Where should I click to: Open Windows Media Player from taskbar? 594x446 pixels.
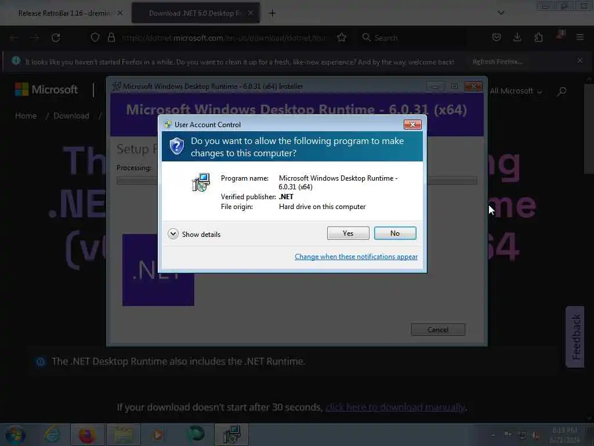[x=158, y=434]
